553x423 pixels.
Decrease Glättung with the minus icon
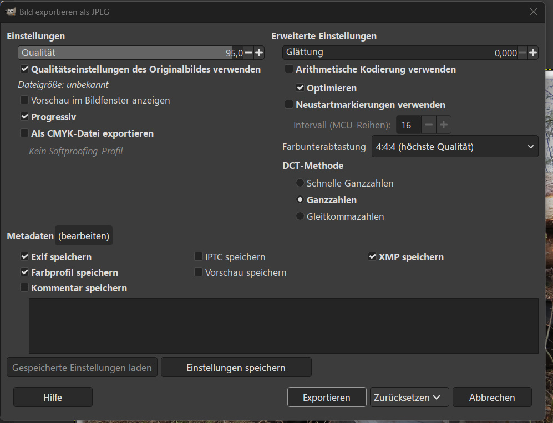pyautogui.click(x=522, y=53)
